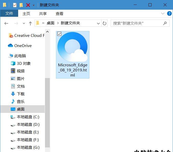Screen dimensions: 173x152
Task: Open the address bar history dropdown
Action: coord(98,23)
